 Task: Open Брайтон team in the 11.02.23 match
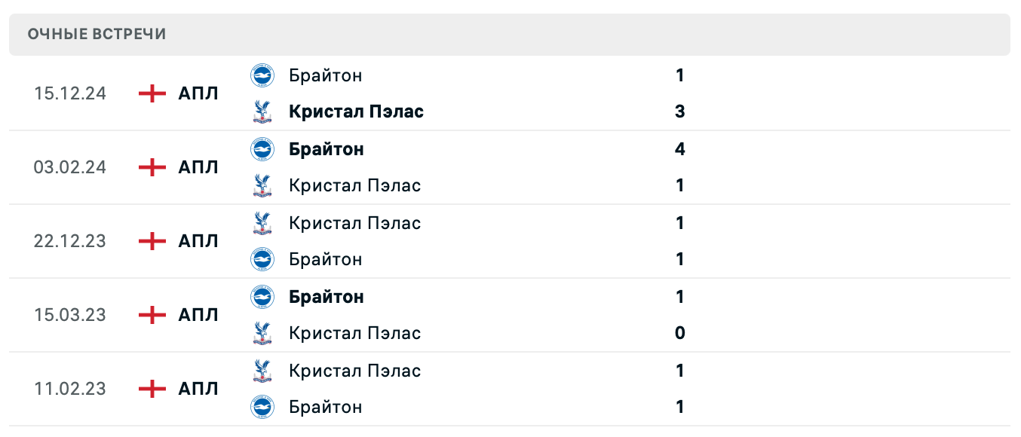click(x=325, y=407)
